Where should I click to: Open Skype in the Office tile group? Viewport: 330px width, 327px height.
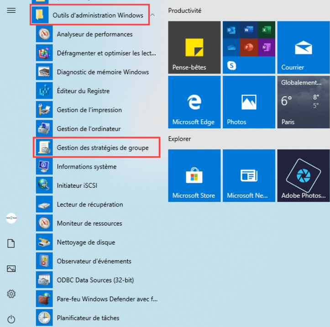(x=231, y=65)
